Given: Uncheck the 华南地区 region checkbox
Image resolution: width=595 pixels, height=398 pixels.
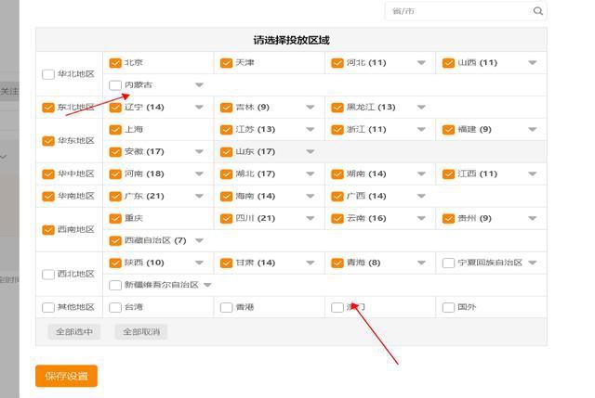Looking at the screenshot, I should click(48, 197).
